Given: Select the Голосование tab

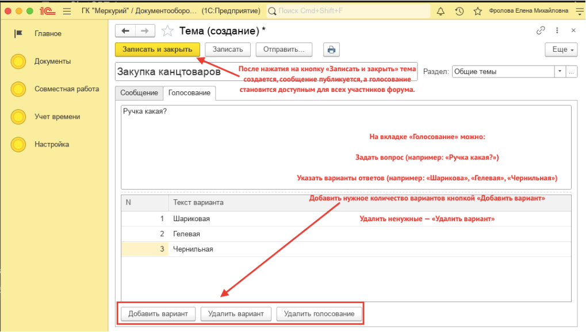Looking at the screenshot, I should pyautogui.click(x=189, y=93).
